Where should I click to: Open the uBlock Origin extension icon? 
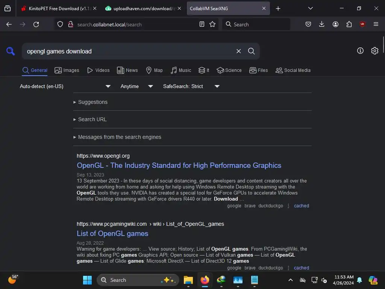(362, 24)
